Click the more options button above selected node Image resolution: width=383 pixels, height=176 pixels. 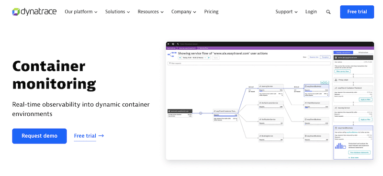pyautogui.click(x=327, y=83)
